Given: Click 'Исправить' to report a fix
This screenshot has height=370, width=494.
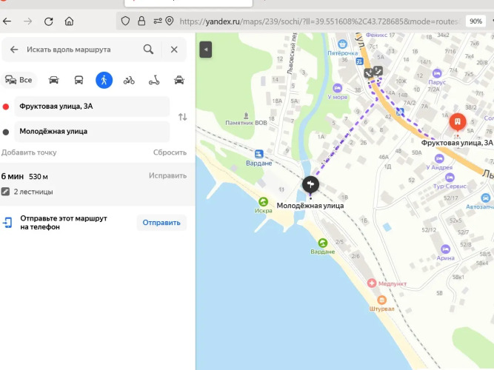Looking at the screenshot, I should pyautogui.click(x=167, y=176).
